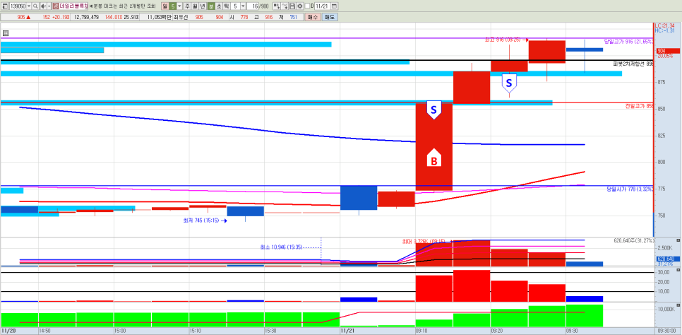Click the LC:21.34 readout

click(665, 25)
